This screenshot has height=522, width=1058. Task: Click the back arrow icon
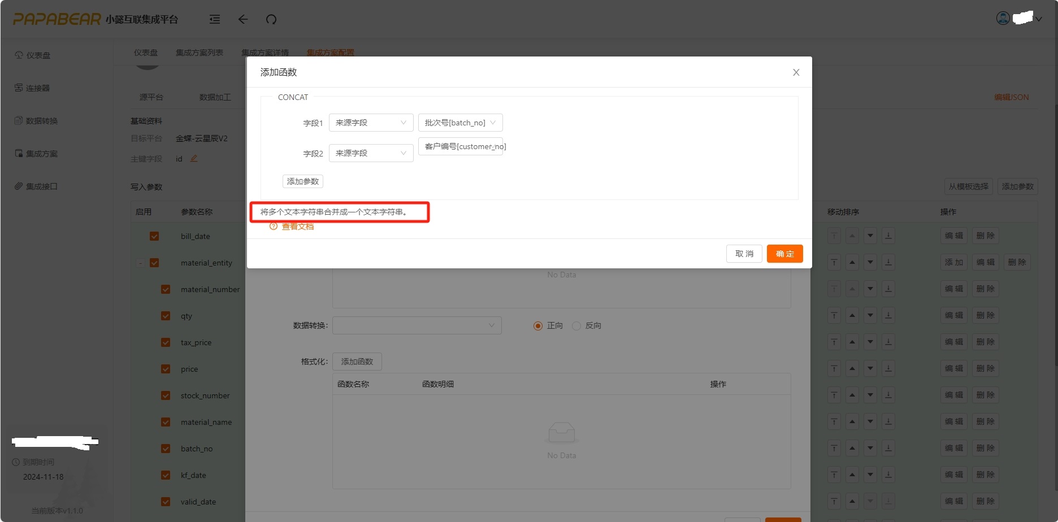[x=243, y=19]
